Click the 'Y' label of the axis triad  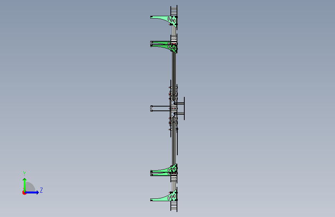[24, 174]
